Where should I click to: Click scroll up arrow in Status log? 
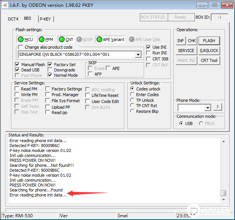[x=224, y=141]
